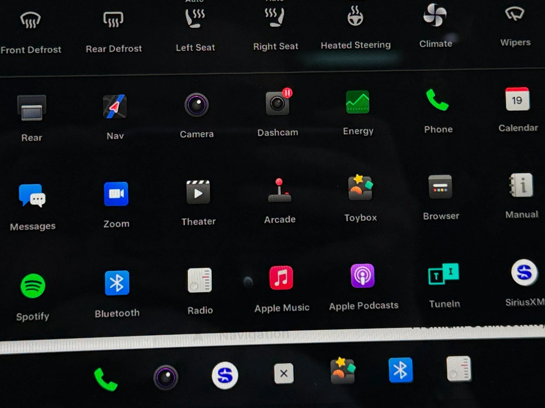Screen dimensions: 545x408
Task: Open the Manual app
Action: pos(521,185)
